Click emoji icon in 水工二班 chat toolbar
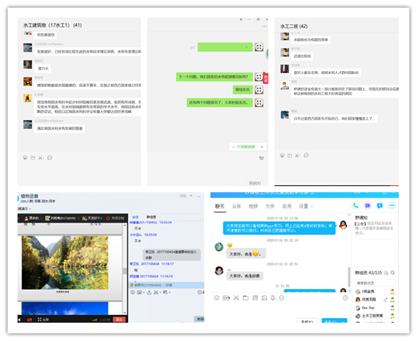This screenshot has width=417, height=341. (282, 156)
